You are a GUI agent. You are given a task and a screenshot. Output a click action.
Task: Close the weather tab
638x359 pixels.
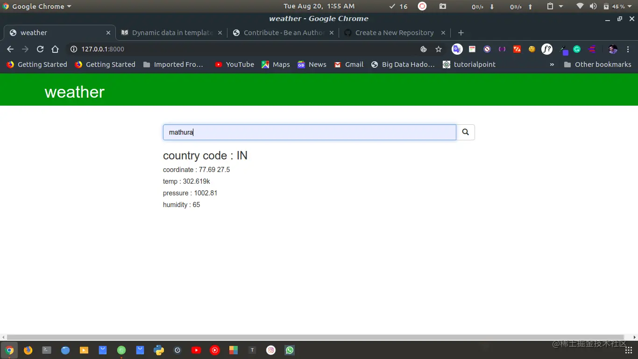[108, 33]
